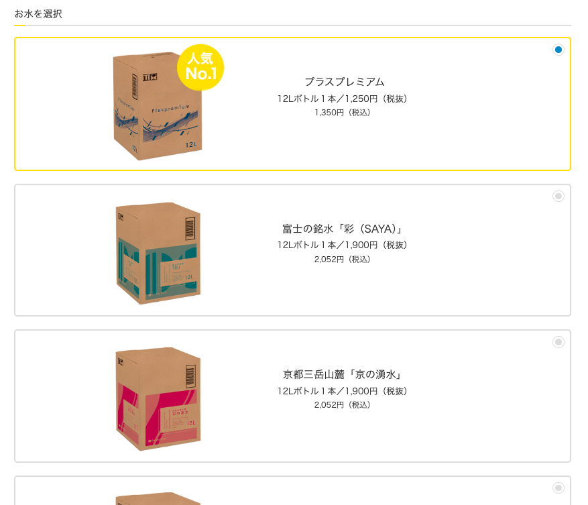Select the プラスプレミアム radio button

point(558,50)
